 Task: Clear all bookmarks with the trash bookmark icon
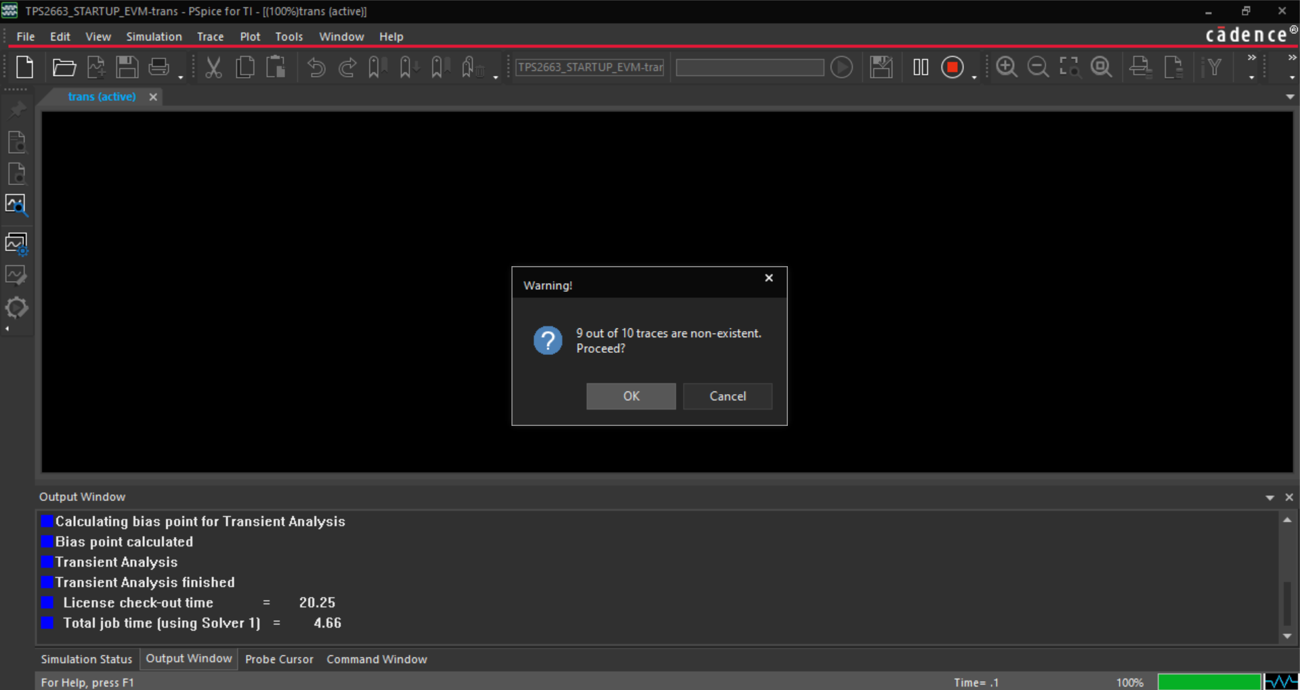tap(472, 67)
